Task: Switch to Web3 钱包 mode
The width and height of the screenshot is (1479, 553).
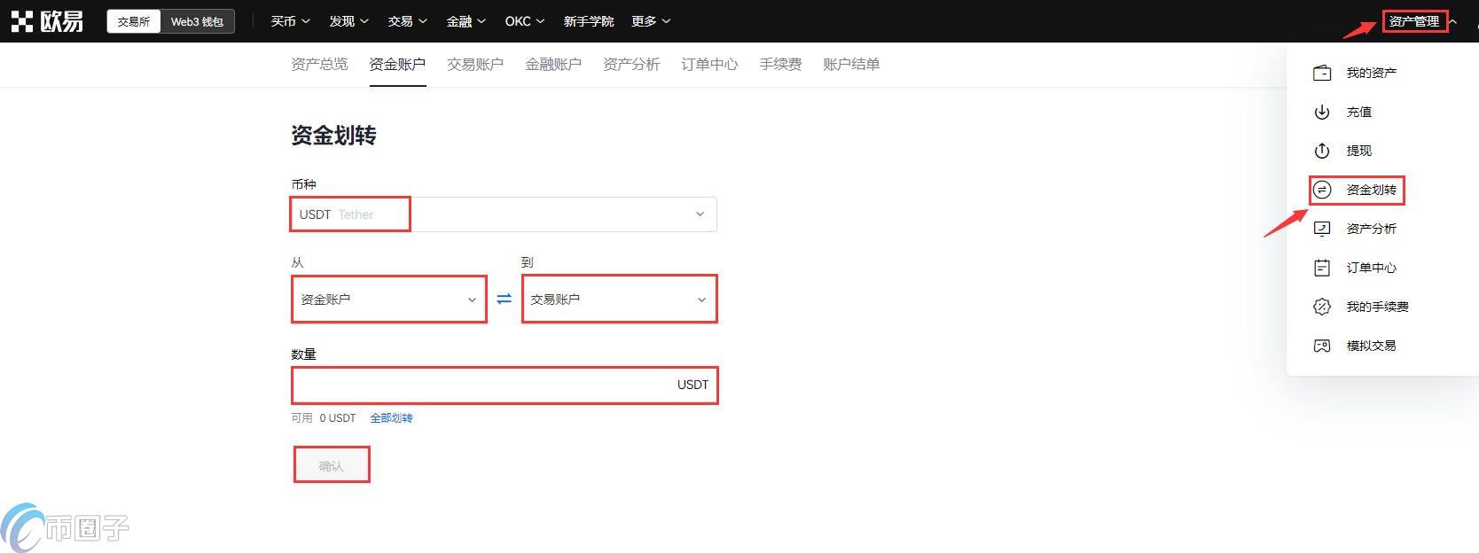Action: click(197, 21)
